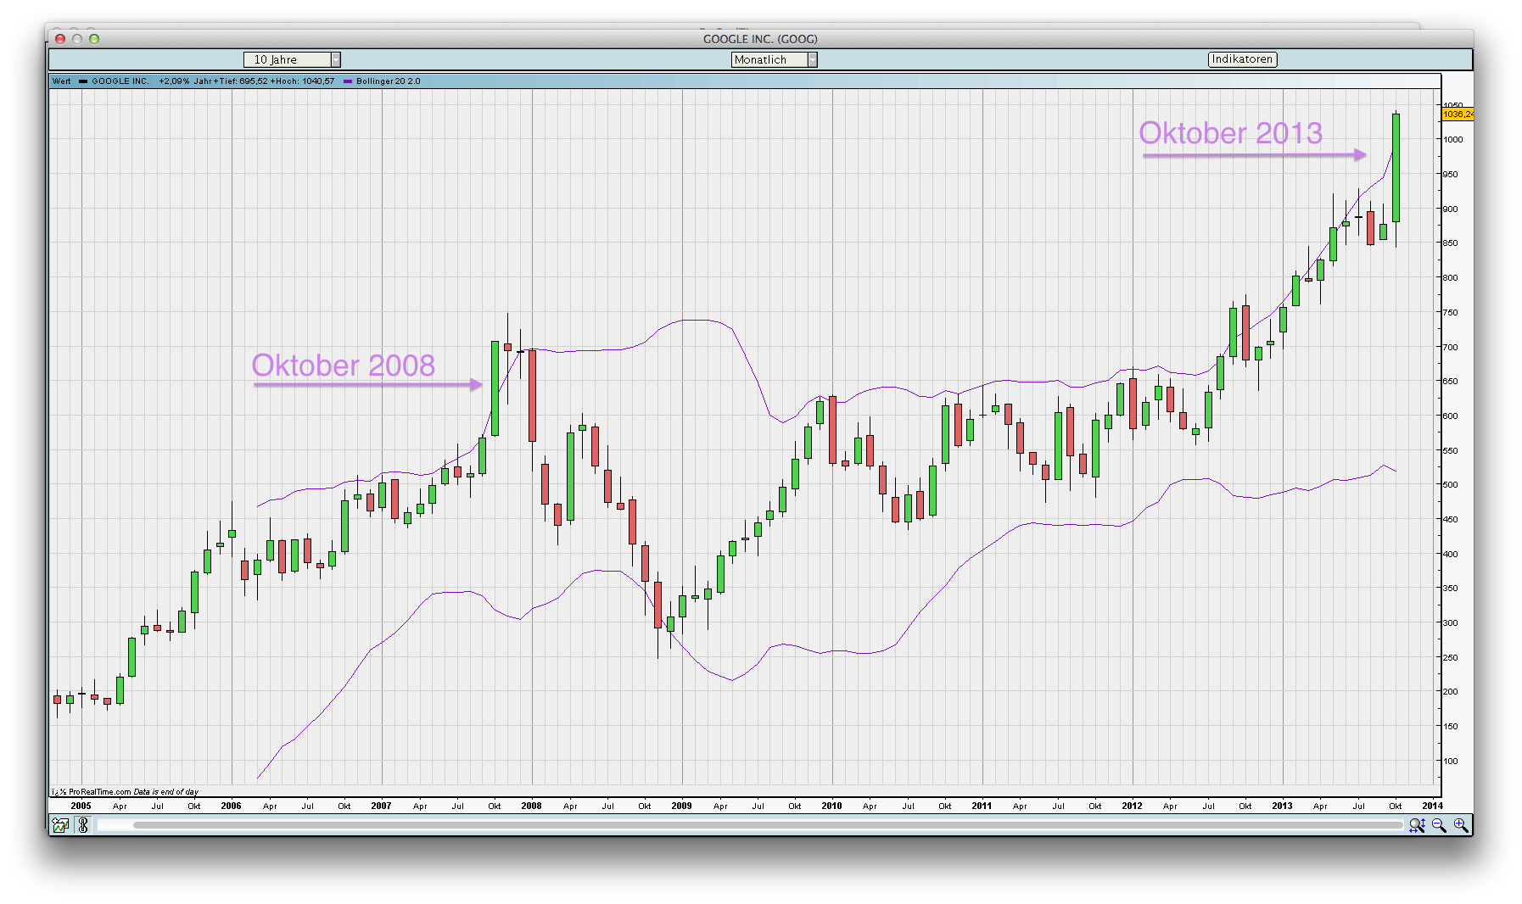Click the 'Wert' label in the legend bar
Screen dimensions: 1522x904
coord(61,81)
